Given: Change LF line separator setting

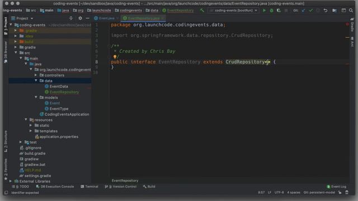Looking at the screenshot, I should [270, 192].
